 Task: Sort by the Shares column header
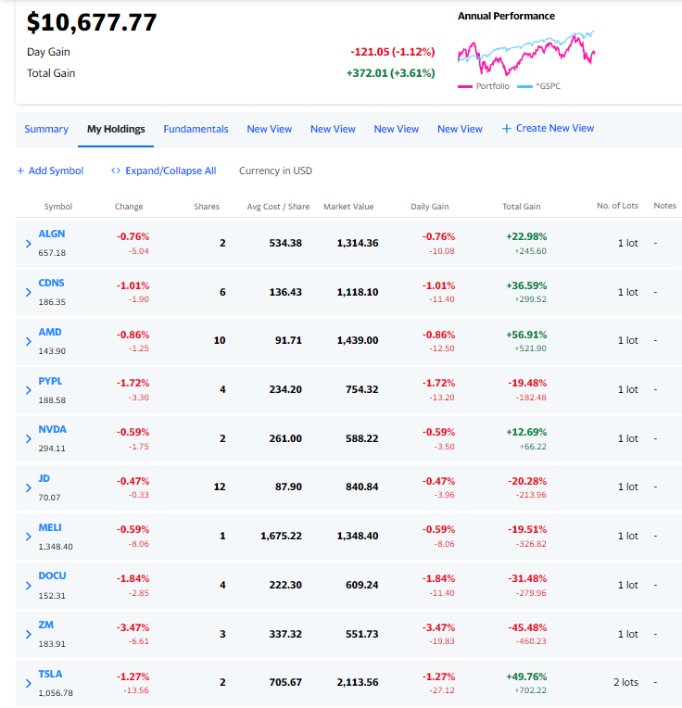click(x=207, y=207)
